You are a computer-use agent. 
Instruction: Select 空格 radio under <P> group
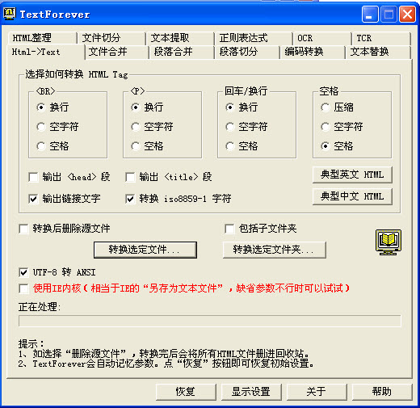[136, 146]
